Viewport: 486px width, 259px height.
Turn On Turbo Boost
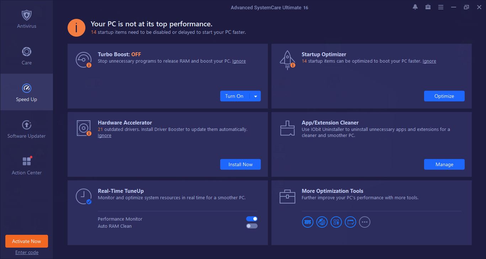[x=235, y=96]
